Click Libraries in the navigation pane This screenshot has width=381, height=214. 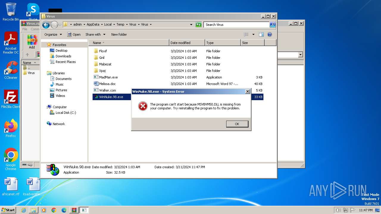tap(59, 73)
